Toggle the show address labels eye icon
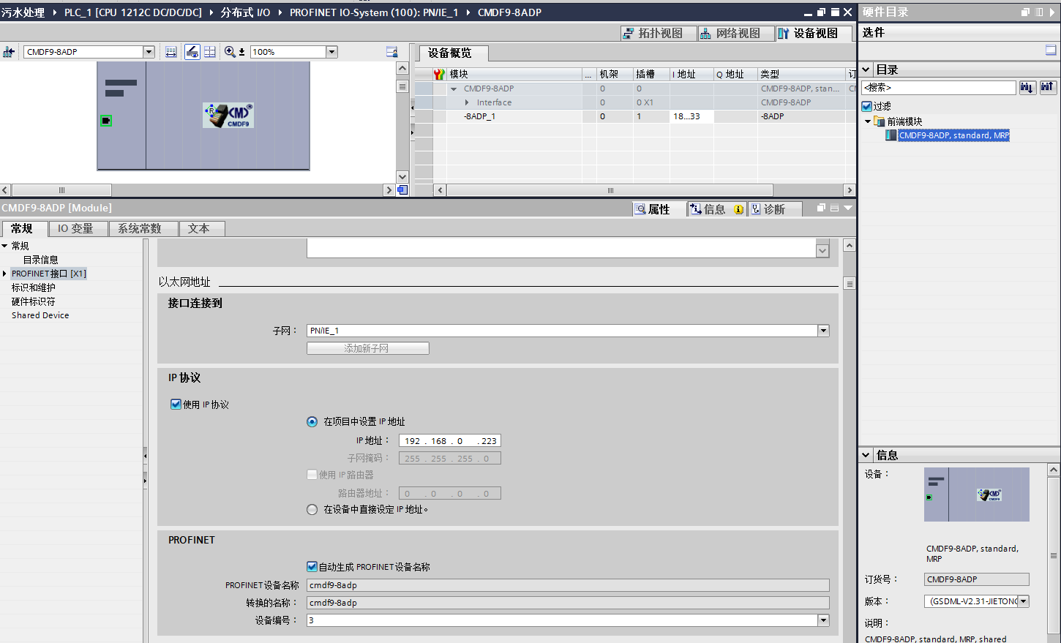The height and width of the screenshot is (643, 1061). [x=192, y=52]
